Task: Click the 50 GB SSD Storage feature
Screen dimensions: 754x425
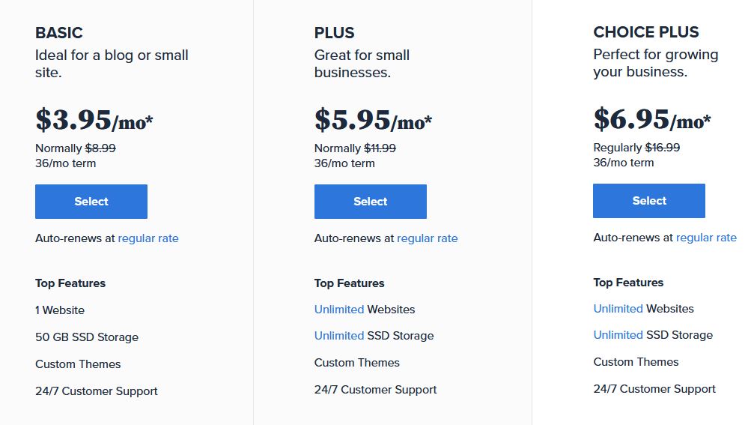Action: coord(87,337)
